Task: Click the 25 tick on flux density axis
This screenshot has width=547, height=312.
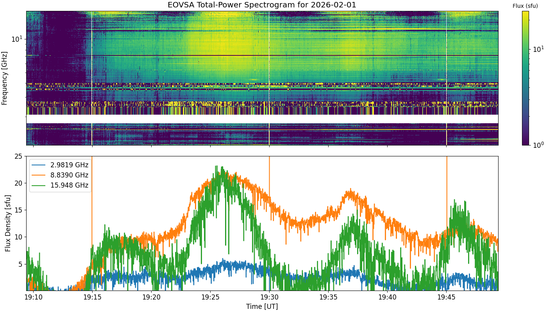Action: tap(18, 156)
